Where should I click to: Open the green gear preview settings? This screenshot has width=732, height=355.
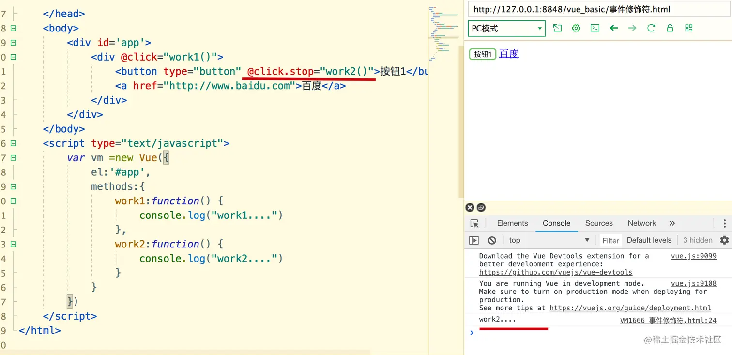coord(576,28)
